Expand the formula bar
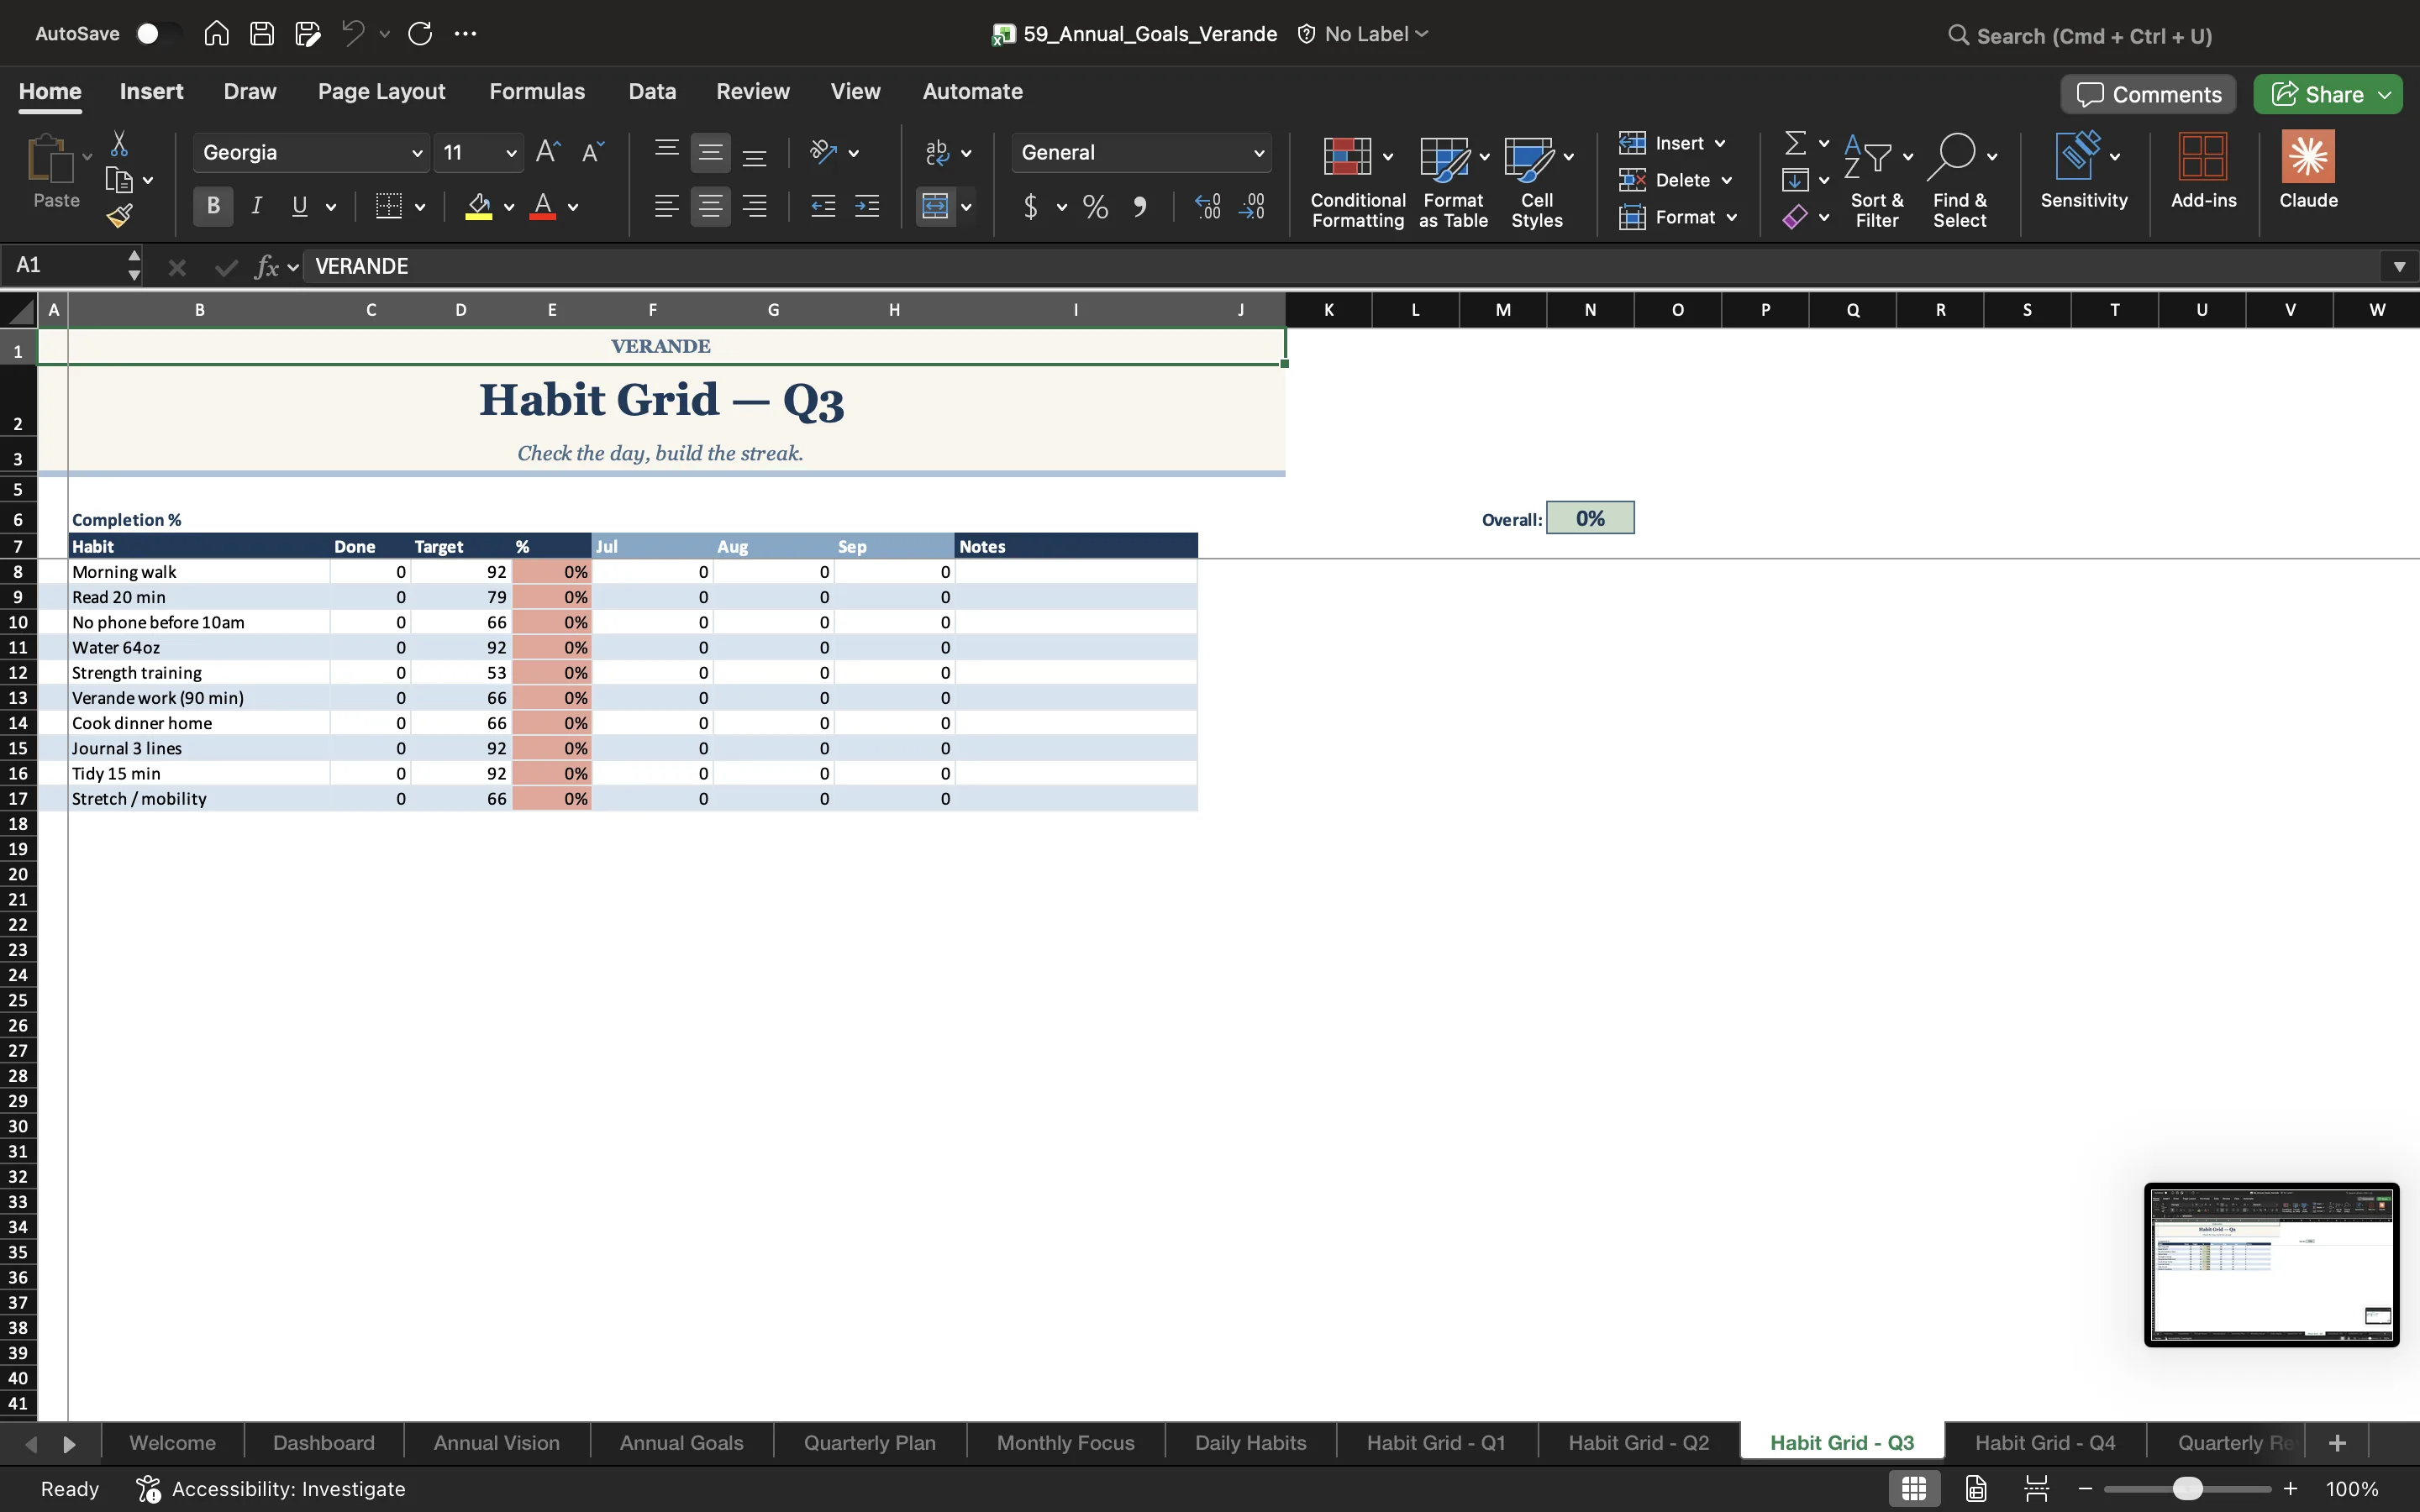Image resolution: width=2420 pixels, height=1512 pixels. pyautogui.click(x=2398, y=266)
